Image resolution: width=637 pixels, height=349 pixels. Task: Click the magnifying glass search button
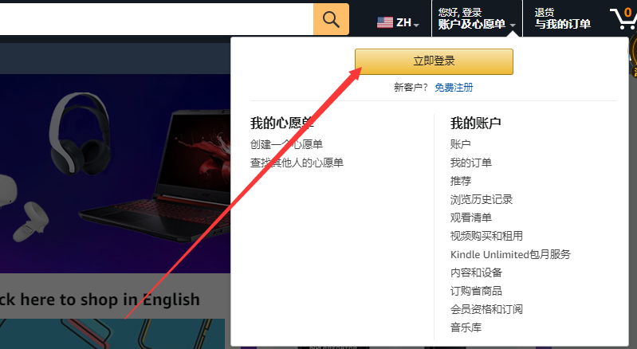(x=331, y=19)
